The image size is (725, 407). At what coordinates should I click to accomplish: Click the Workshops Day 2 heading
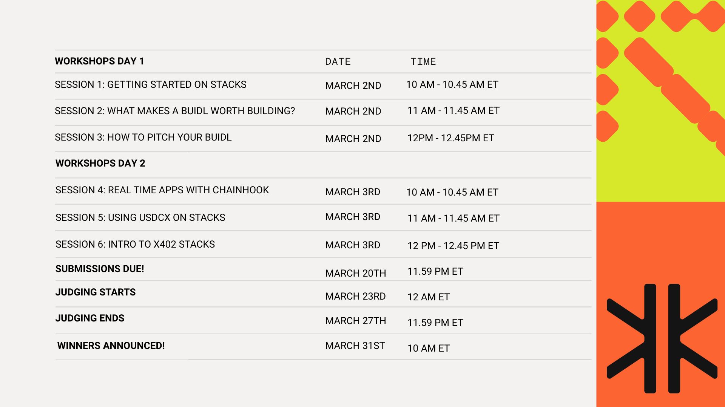tap(100, 163)
